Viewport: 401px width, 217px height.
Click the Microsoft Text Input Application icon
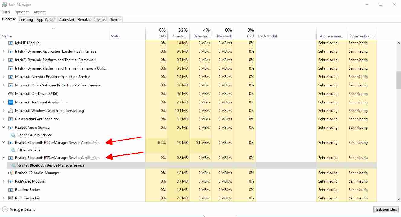tap(11, 102)
